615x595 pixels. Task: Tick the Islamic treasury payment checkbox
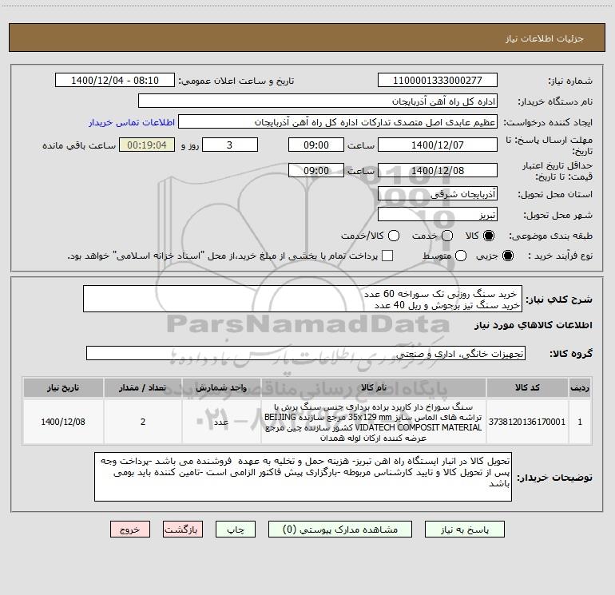[387, 256]
